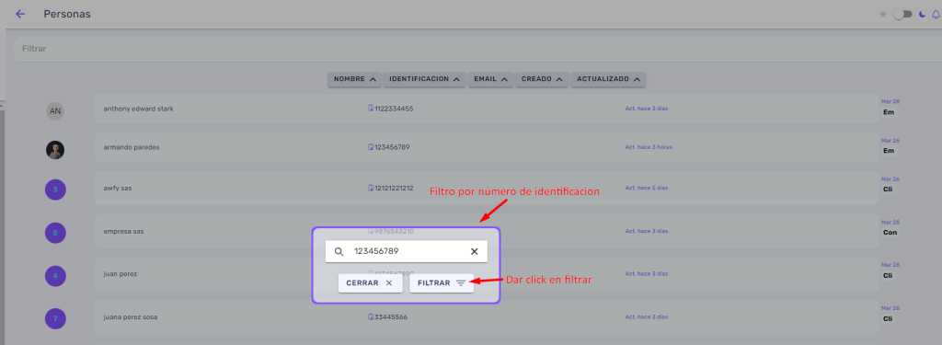Click the Cli tag on awfy sas row
Image resolution: width=942 pixels, height=345 pixels.
(888, 190)
